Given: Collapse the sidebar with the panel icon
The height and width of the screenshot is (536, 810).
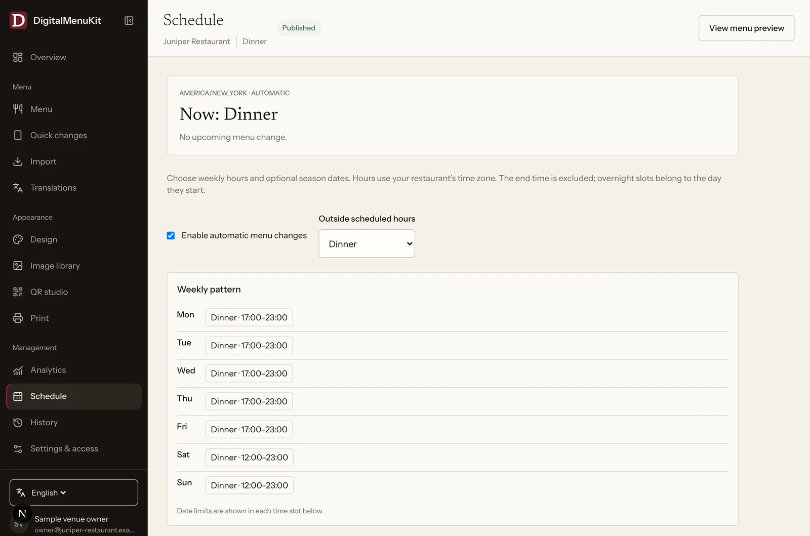Looking at the screenshot, I should (x=129, y=20).
